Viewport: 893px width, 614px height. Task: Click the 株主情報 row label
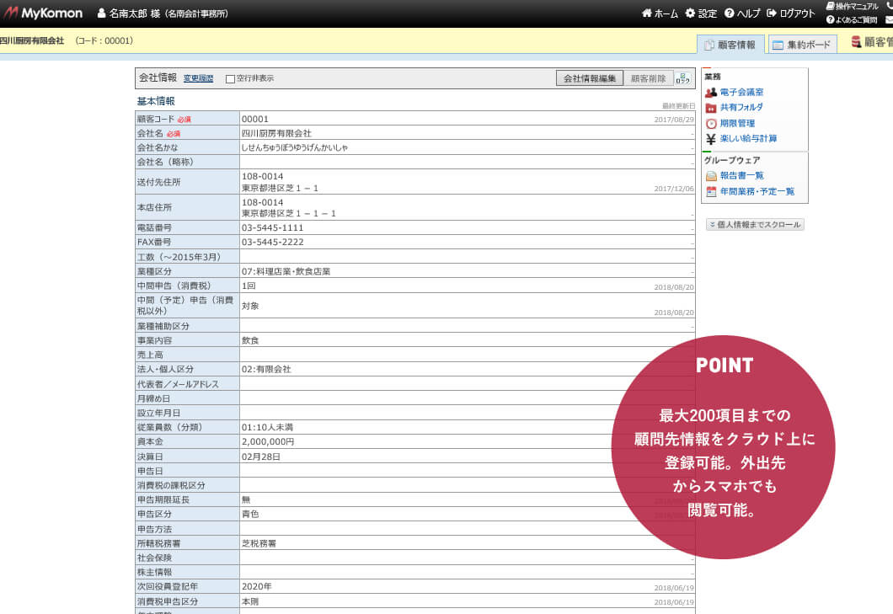[x=154, y=572]
